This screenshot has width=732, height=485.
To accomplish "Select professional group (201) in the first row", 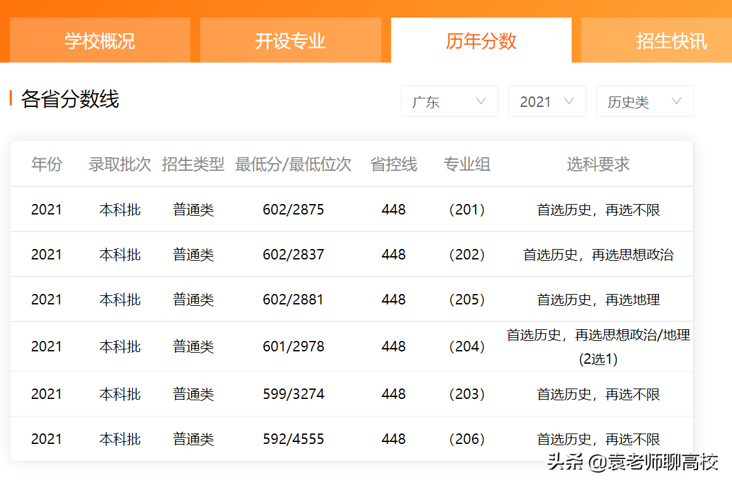I will pyautogui.click(x=467, y=209).
